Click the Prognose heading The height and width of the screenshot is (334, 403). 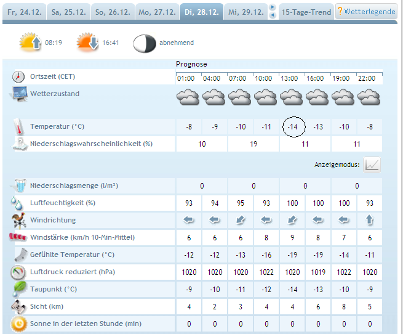191,64
